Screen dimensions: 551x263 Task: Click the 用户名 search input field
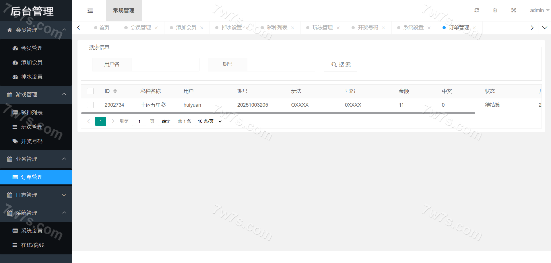pos(165,65)
